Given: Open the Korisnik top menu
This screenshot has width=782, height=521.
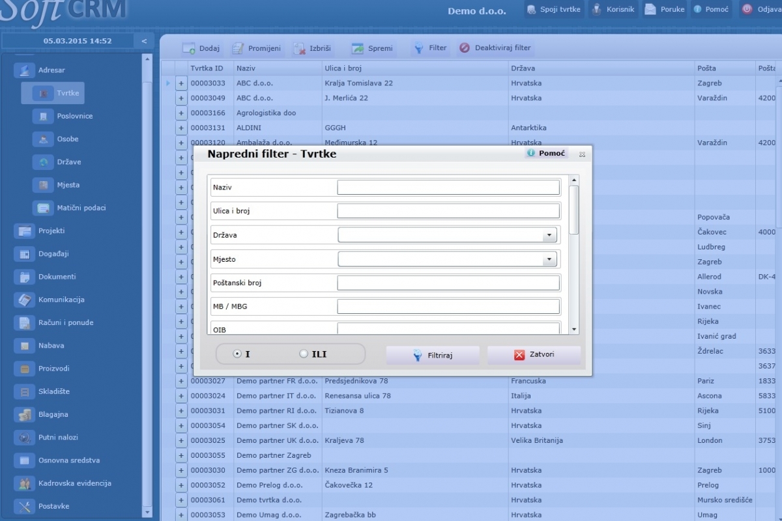Looking at the screenshot, I should pos(613,9).
